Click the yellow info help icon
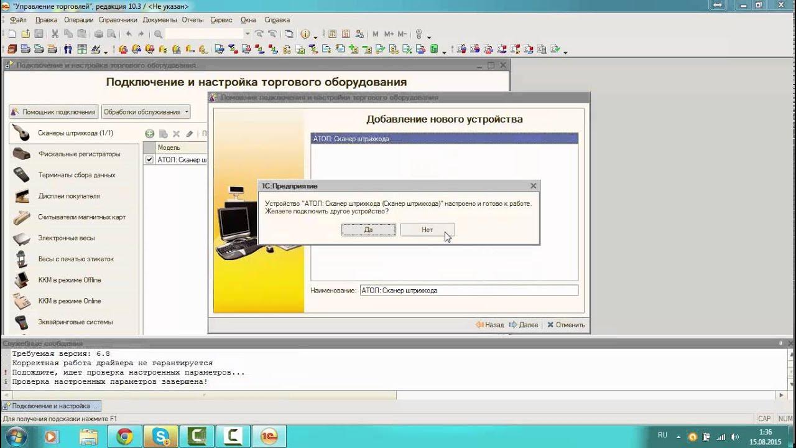The image size is (796, 448). [305, 34]
